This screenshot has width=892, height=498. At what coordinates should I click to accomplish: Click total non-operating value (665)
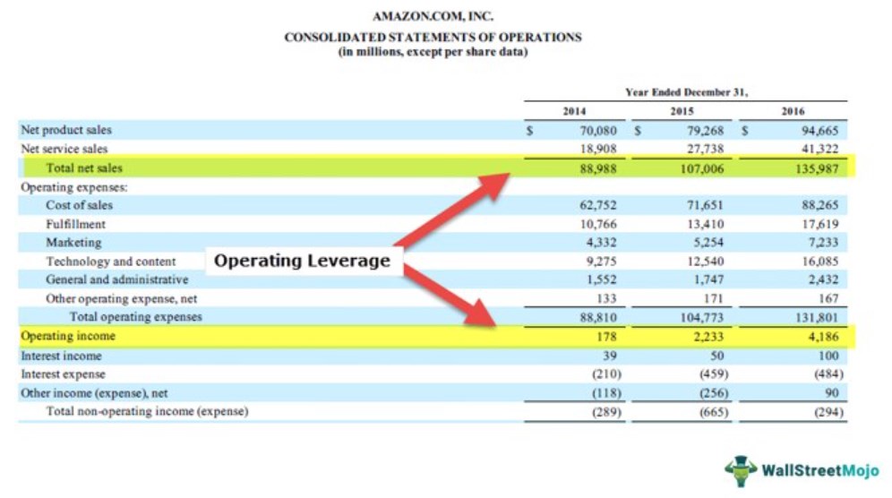coord(714,412)
